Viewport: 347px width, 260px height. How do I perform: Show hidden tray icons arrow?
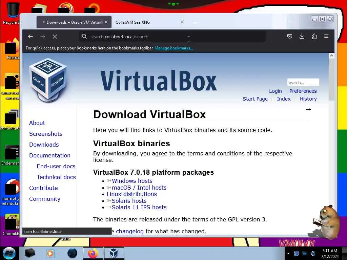pos(288,254)
